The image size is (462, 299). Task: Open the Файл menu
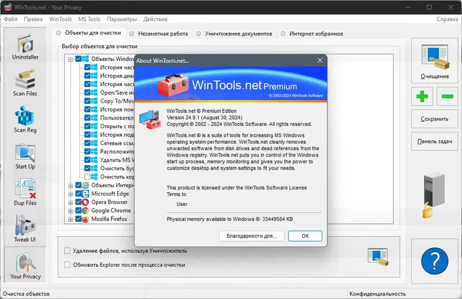pos(10,19)
